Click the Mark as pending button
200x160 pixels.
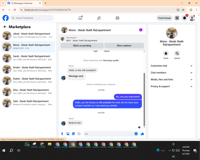(x=82, y=46)
